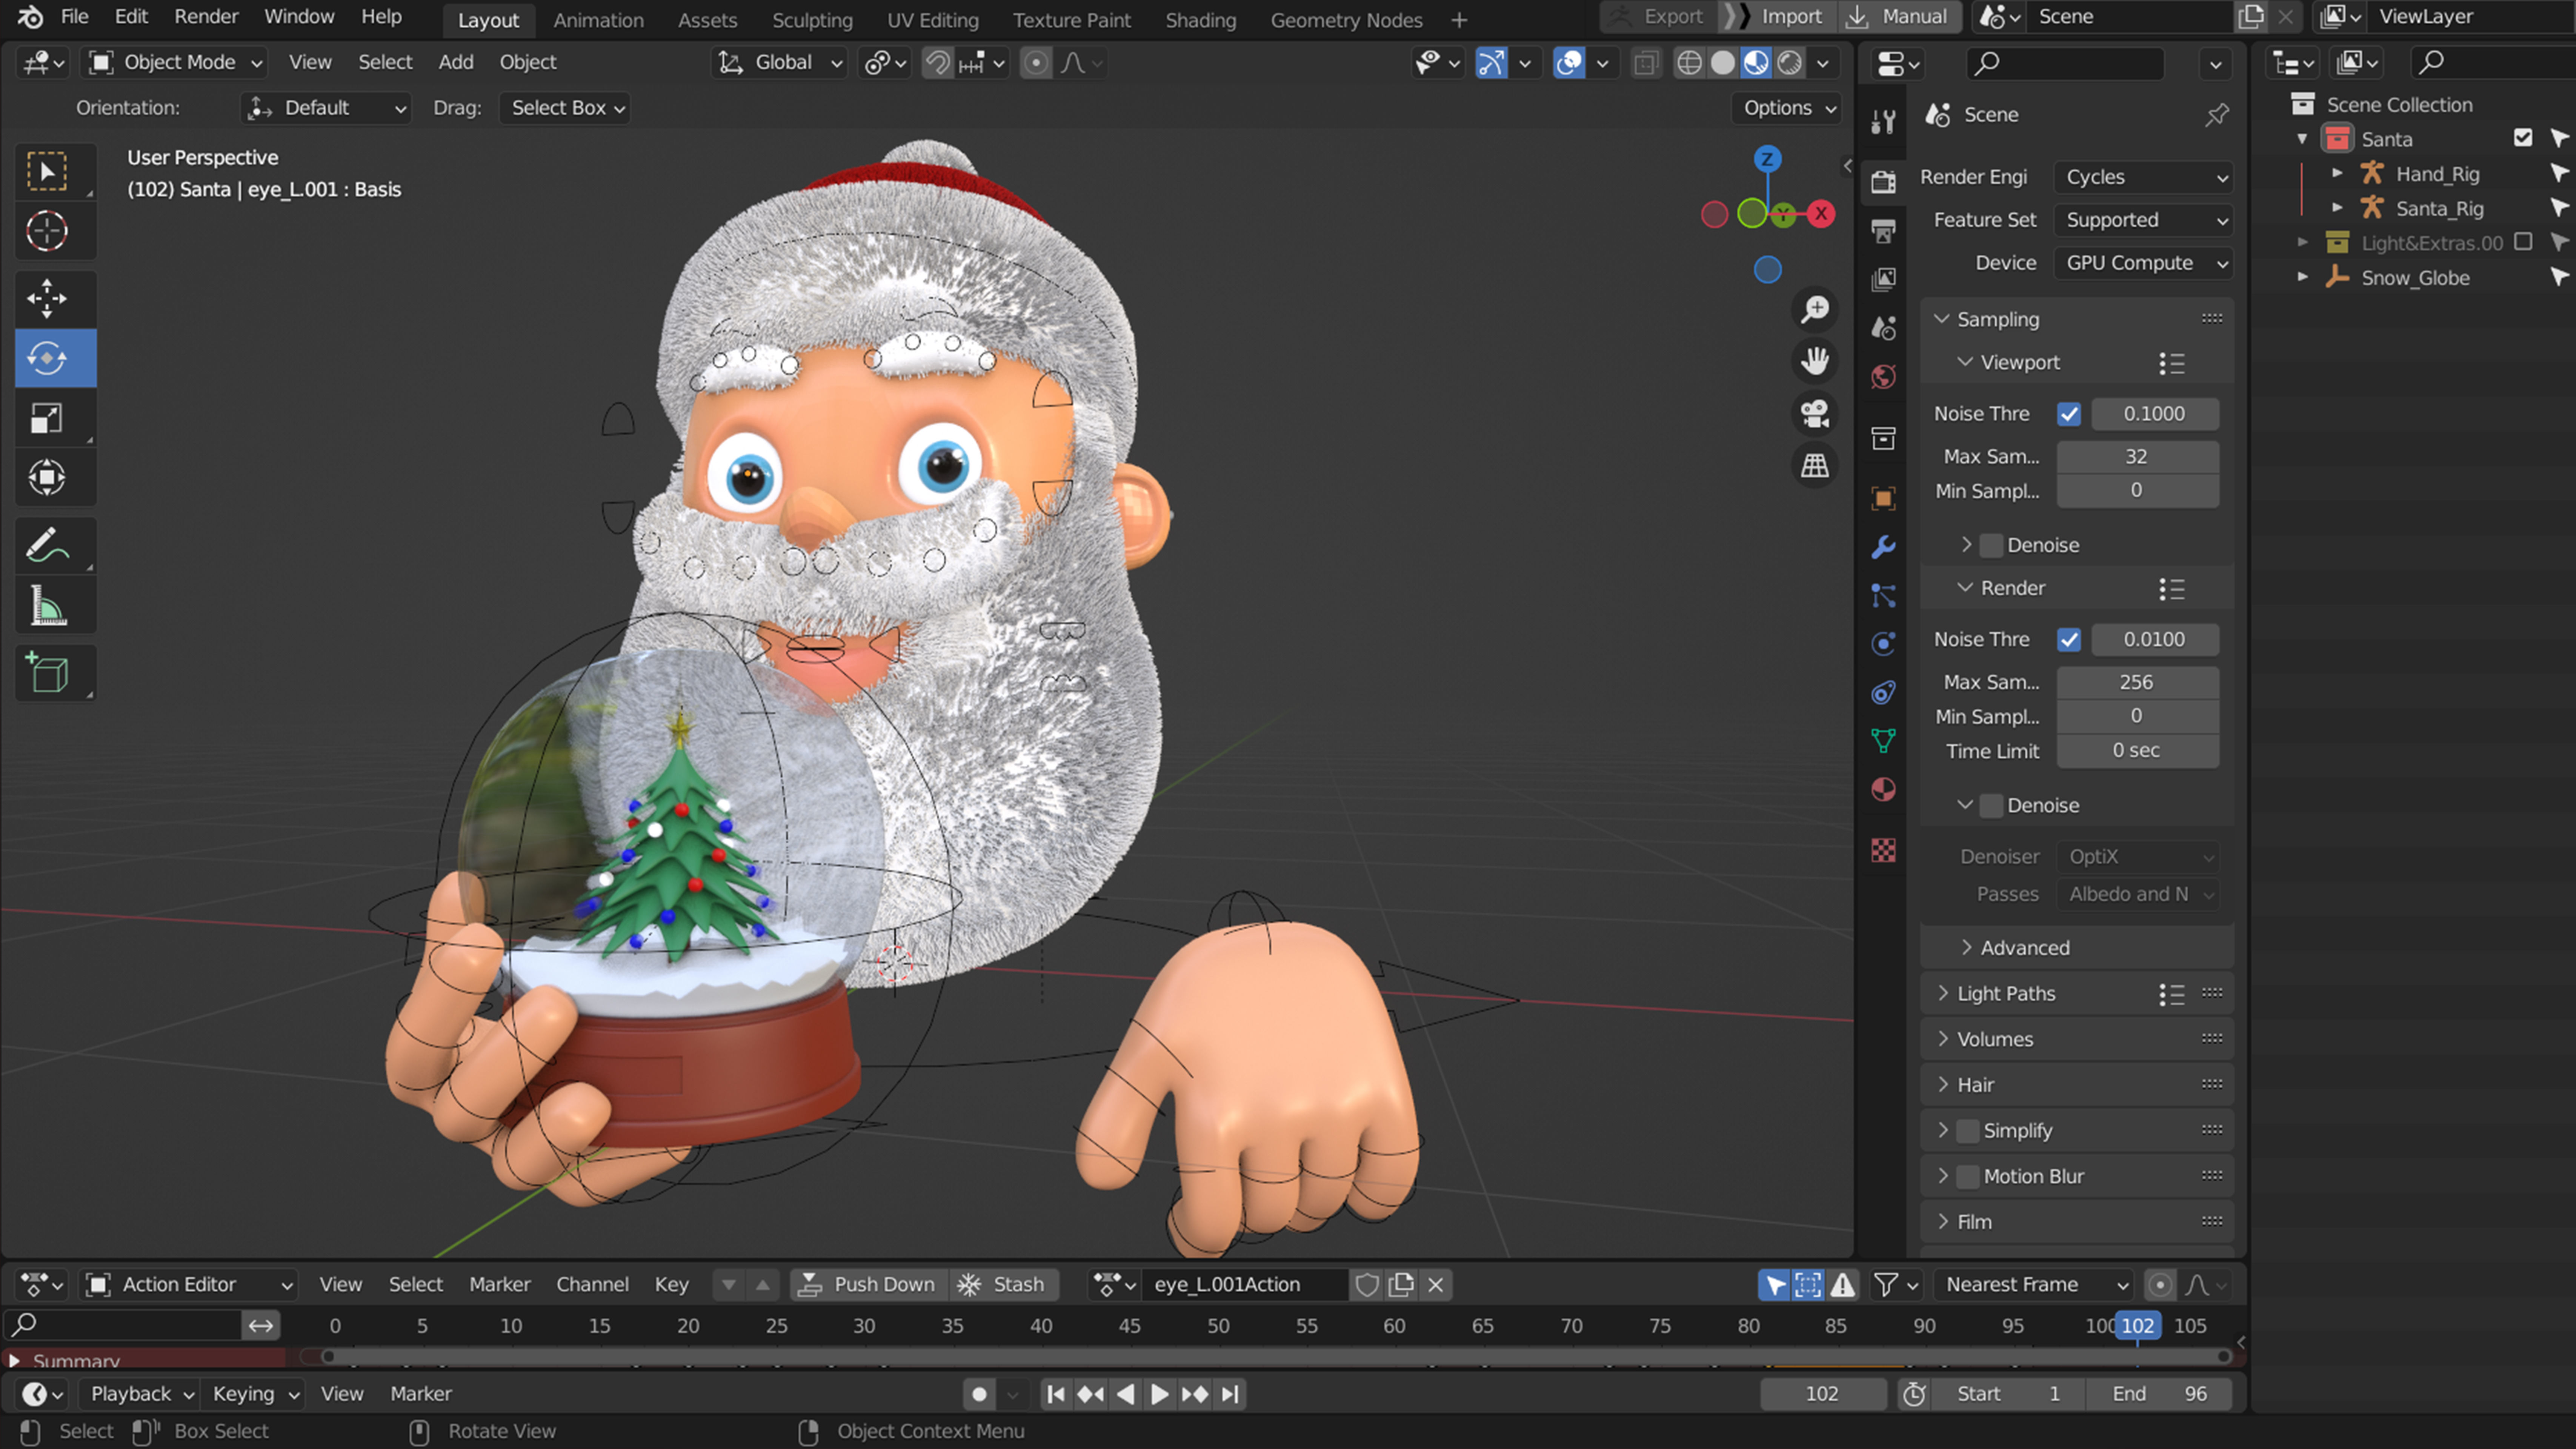
Task: Open the Render menu
Action: click(206, 17)
